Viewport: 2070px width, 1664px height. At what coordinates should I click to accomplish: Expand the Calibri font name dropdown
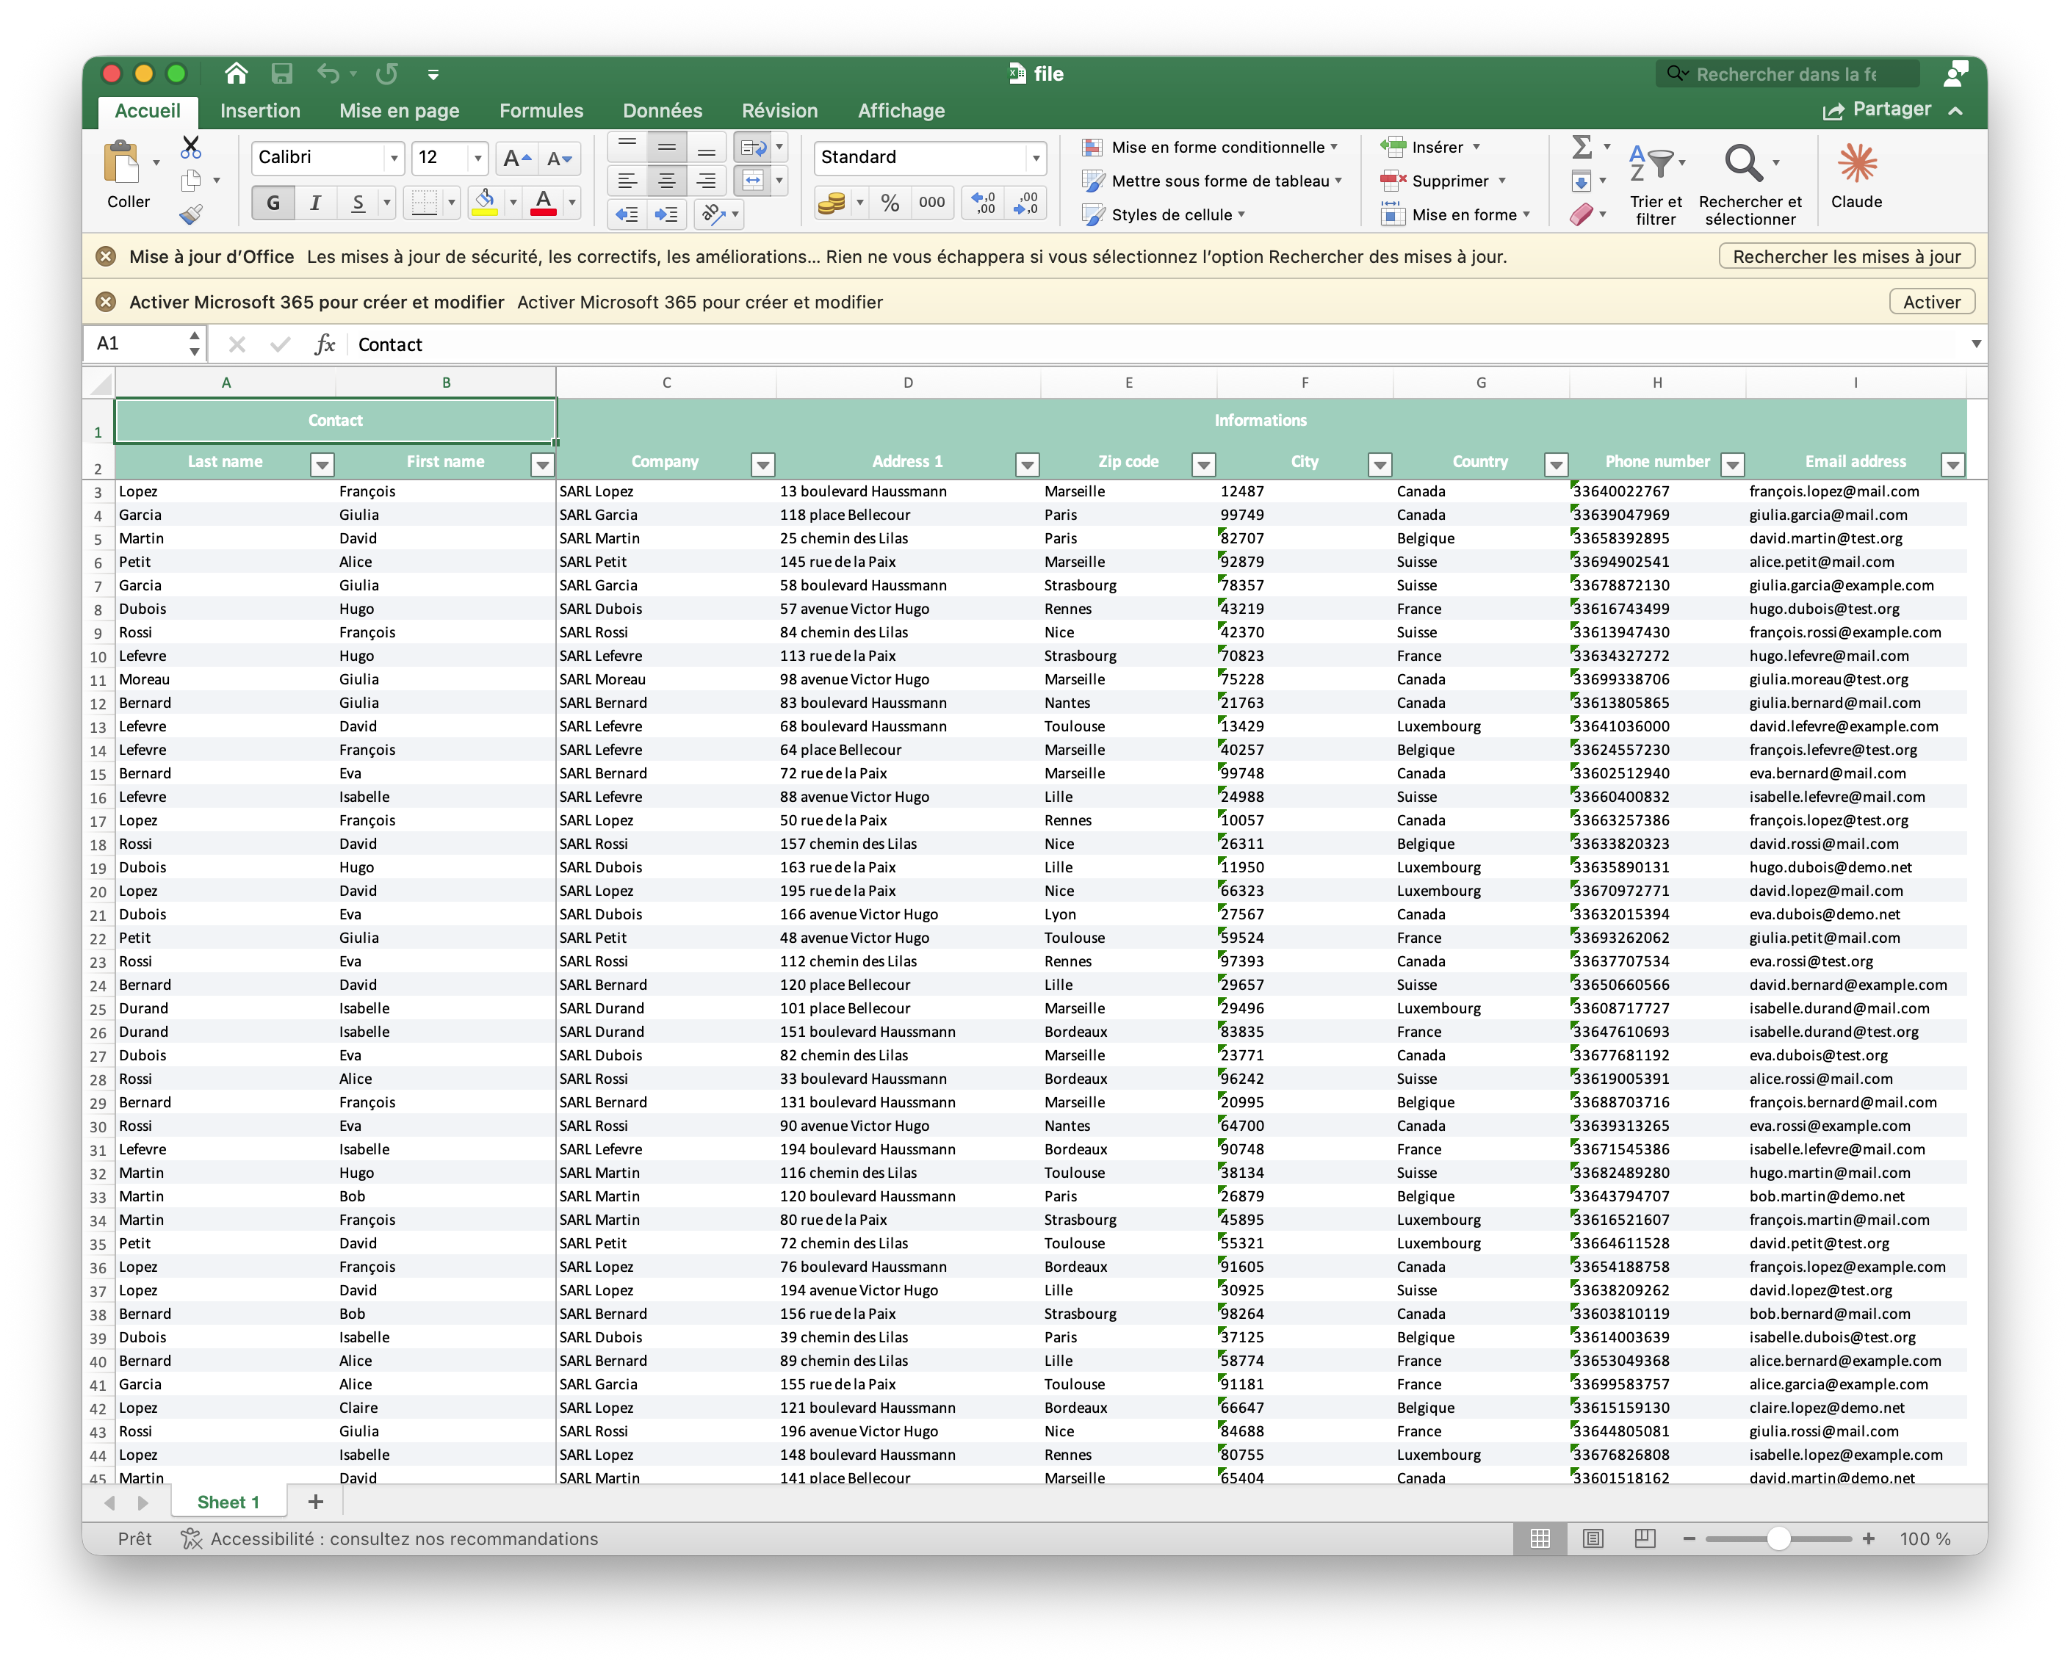tap(394, 157)
